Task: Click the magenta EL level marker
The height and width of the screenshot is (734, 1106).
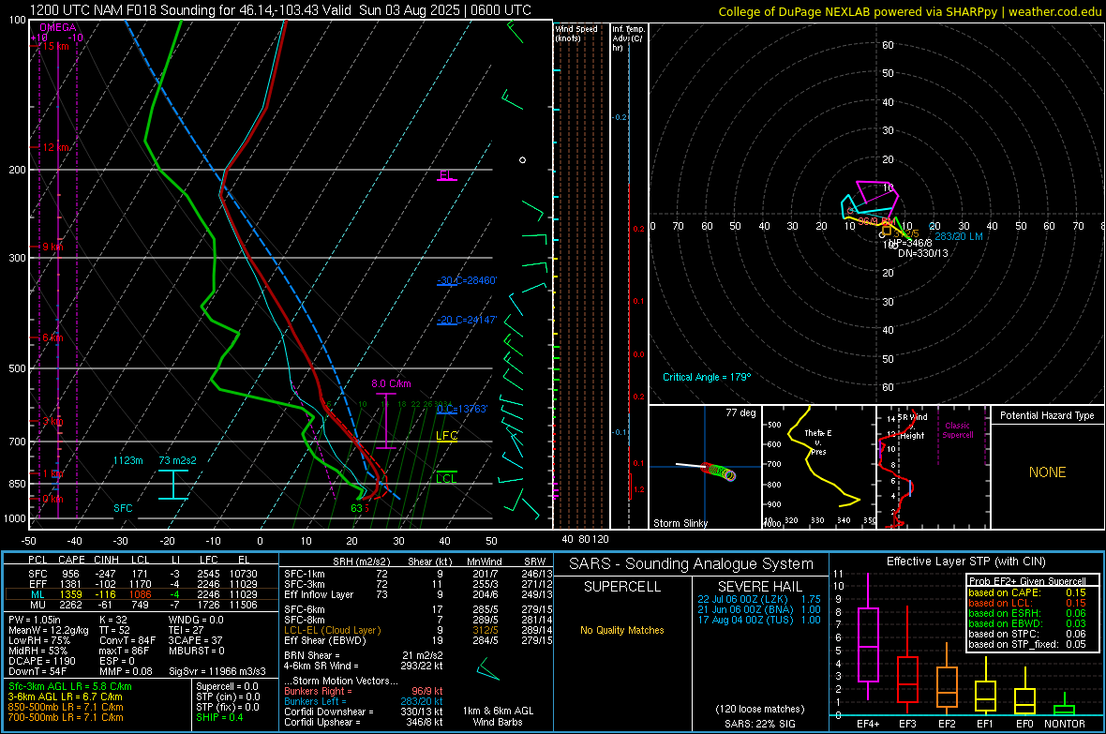Action: [x=446, y=175]
